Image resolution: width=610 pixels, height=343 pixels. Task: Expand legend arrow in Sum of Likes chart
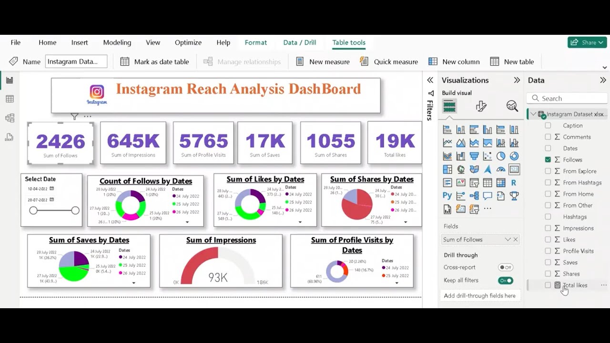300,222
